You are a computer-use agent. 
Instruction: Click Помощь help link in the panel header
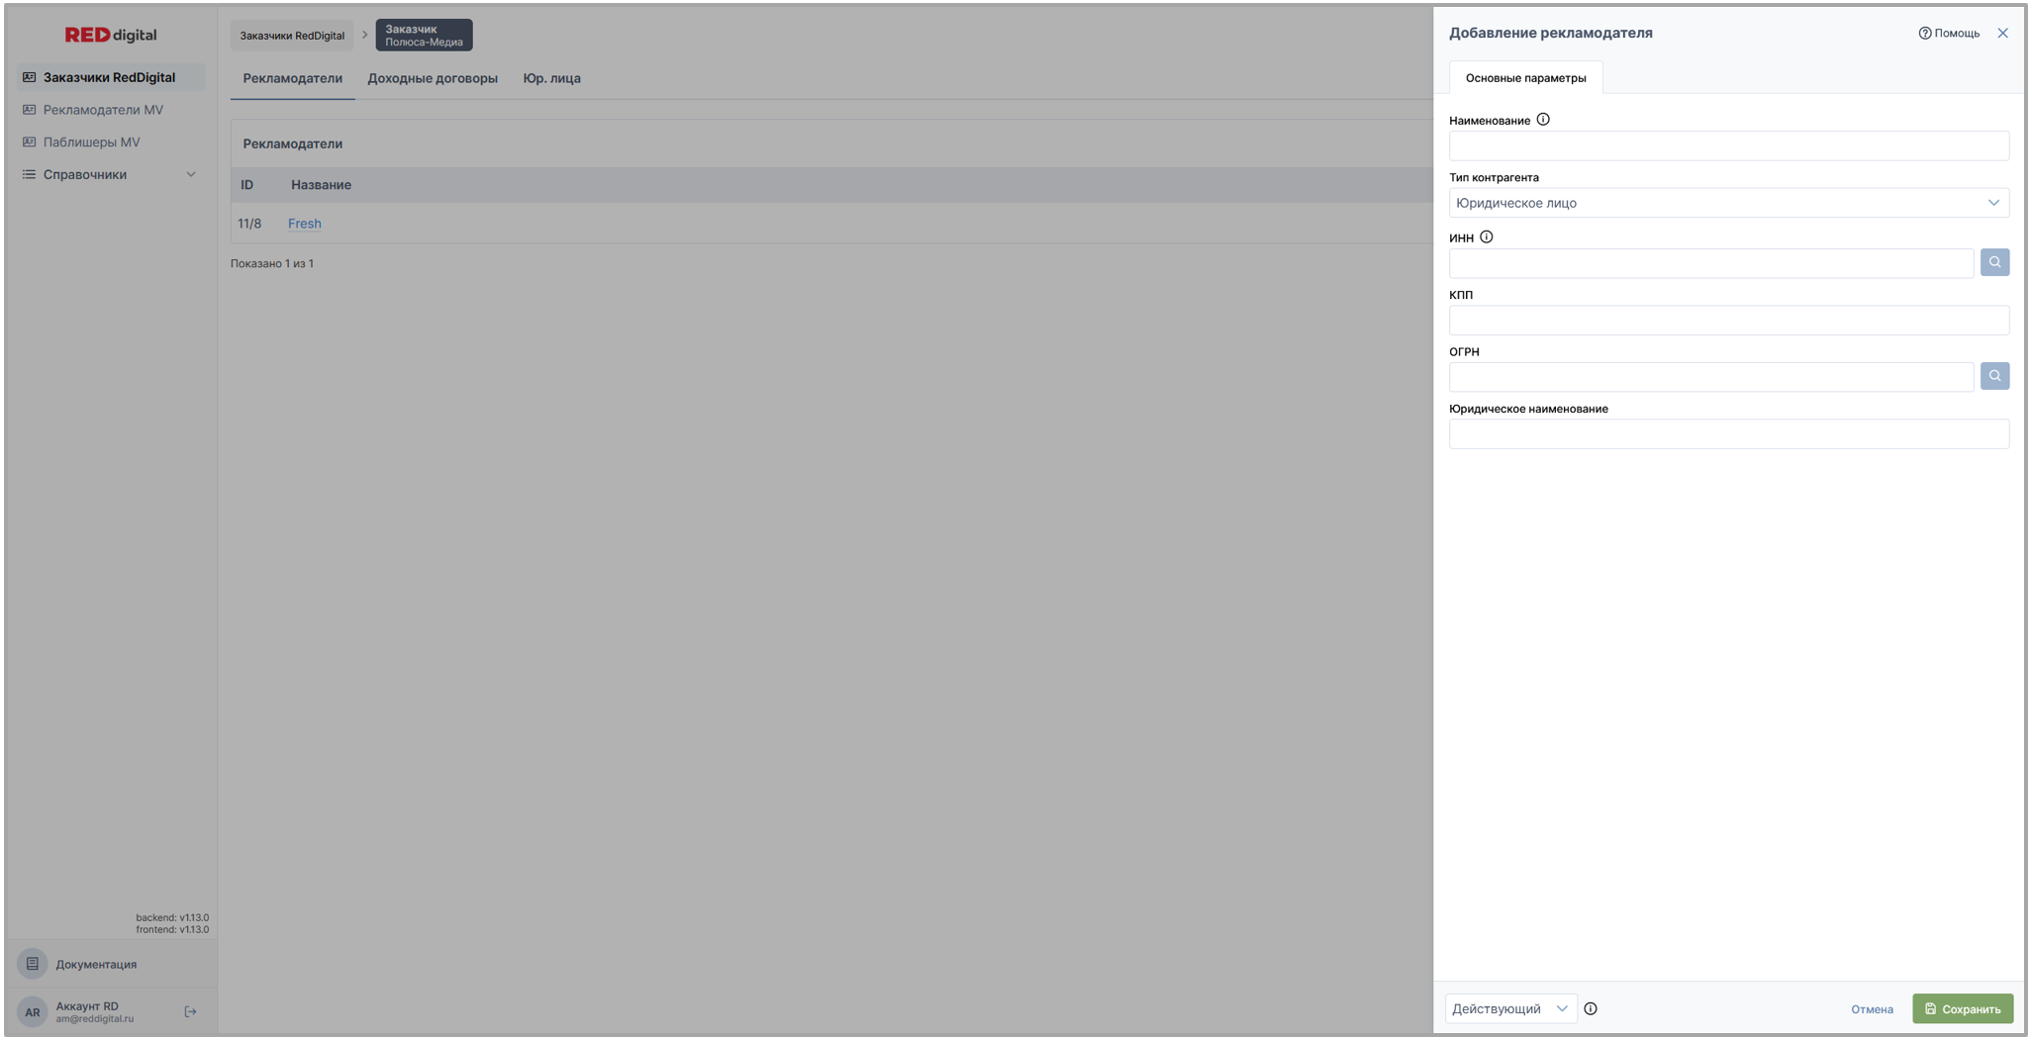point(1948,33)
